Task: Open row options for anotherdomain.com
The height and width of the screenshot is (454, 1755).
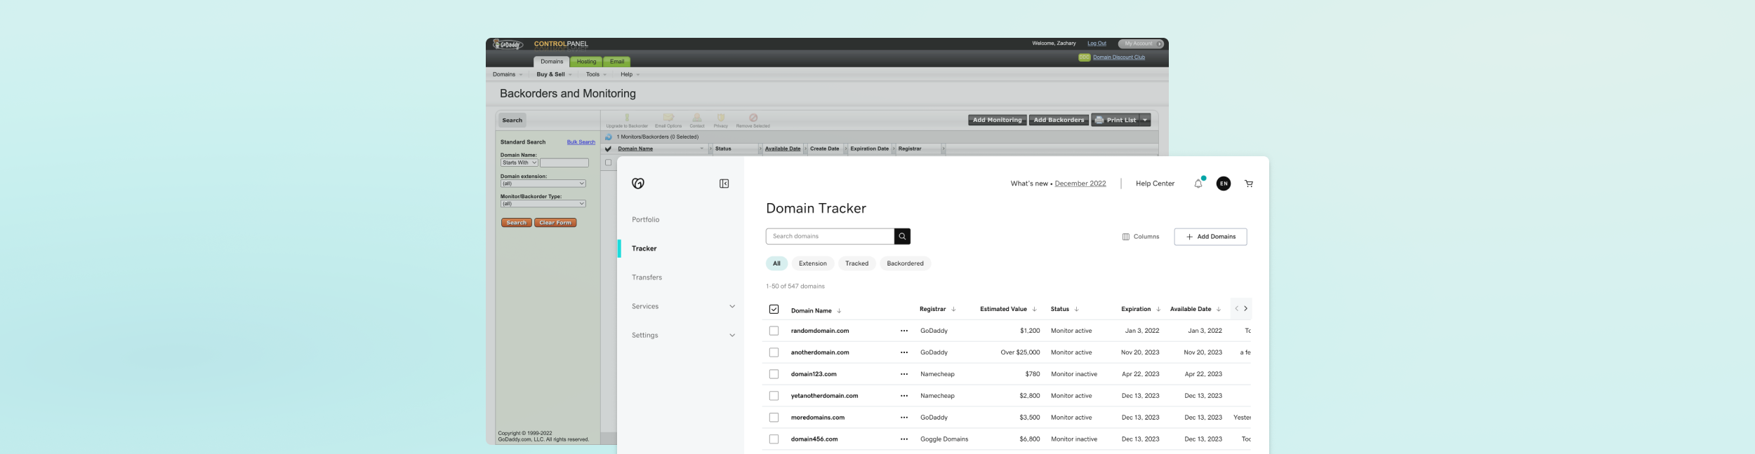Action: [x=904, y=352]
